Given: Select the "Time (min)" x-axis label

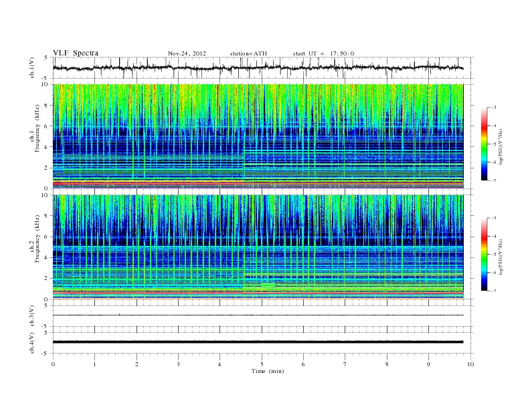Looking at the screenshot, I should pos(268,371).
